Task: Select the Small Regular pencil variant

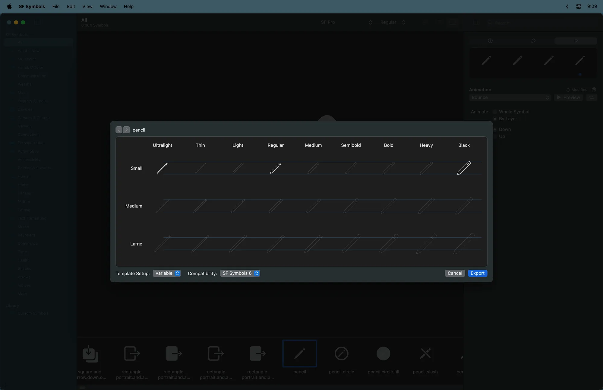Action: coord(276,168)
